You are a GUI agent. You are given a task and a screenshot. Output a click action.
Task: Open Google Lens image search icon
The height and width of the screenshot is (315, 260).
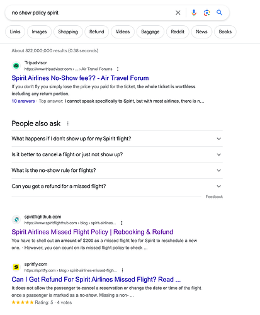coord(206,13)
